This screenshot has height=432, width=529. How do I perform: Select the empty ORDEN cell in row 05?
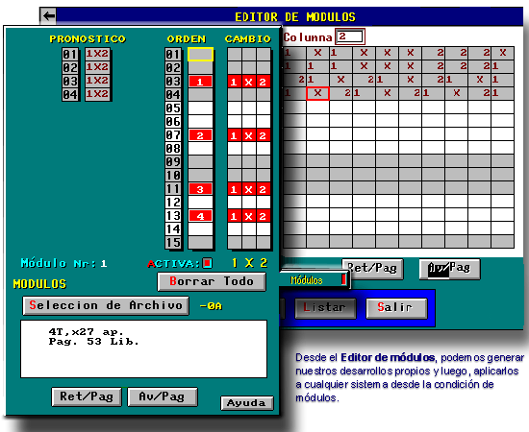click(x=200, y=108)
